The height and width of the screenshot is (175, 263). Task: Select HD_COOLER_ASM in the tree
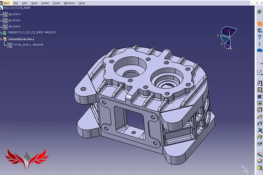(17, 8)
